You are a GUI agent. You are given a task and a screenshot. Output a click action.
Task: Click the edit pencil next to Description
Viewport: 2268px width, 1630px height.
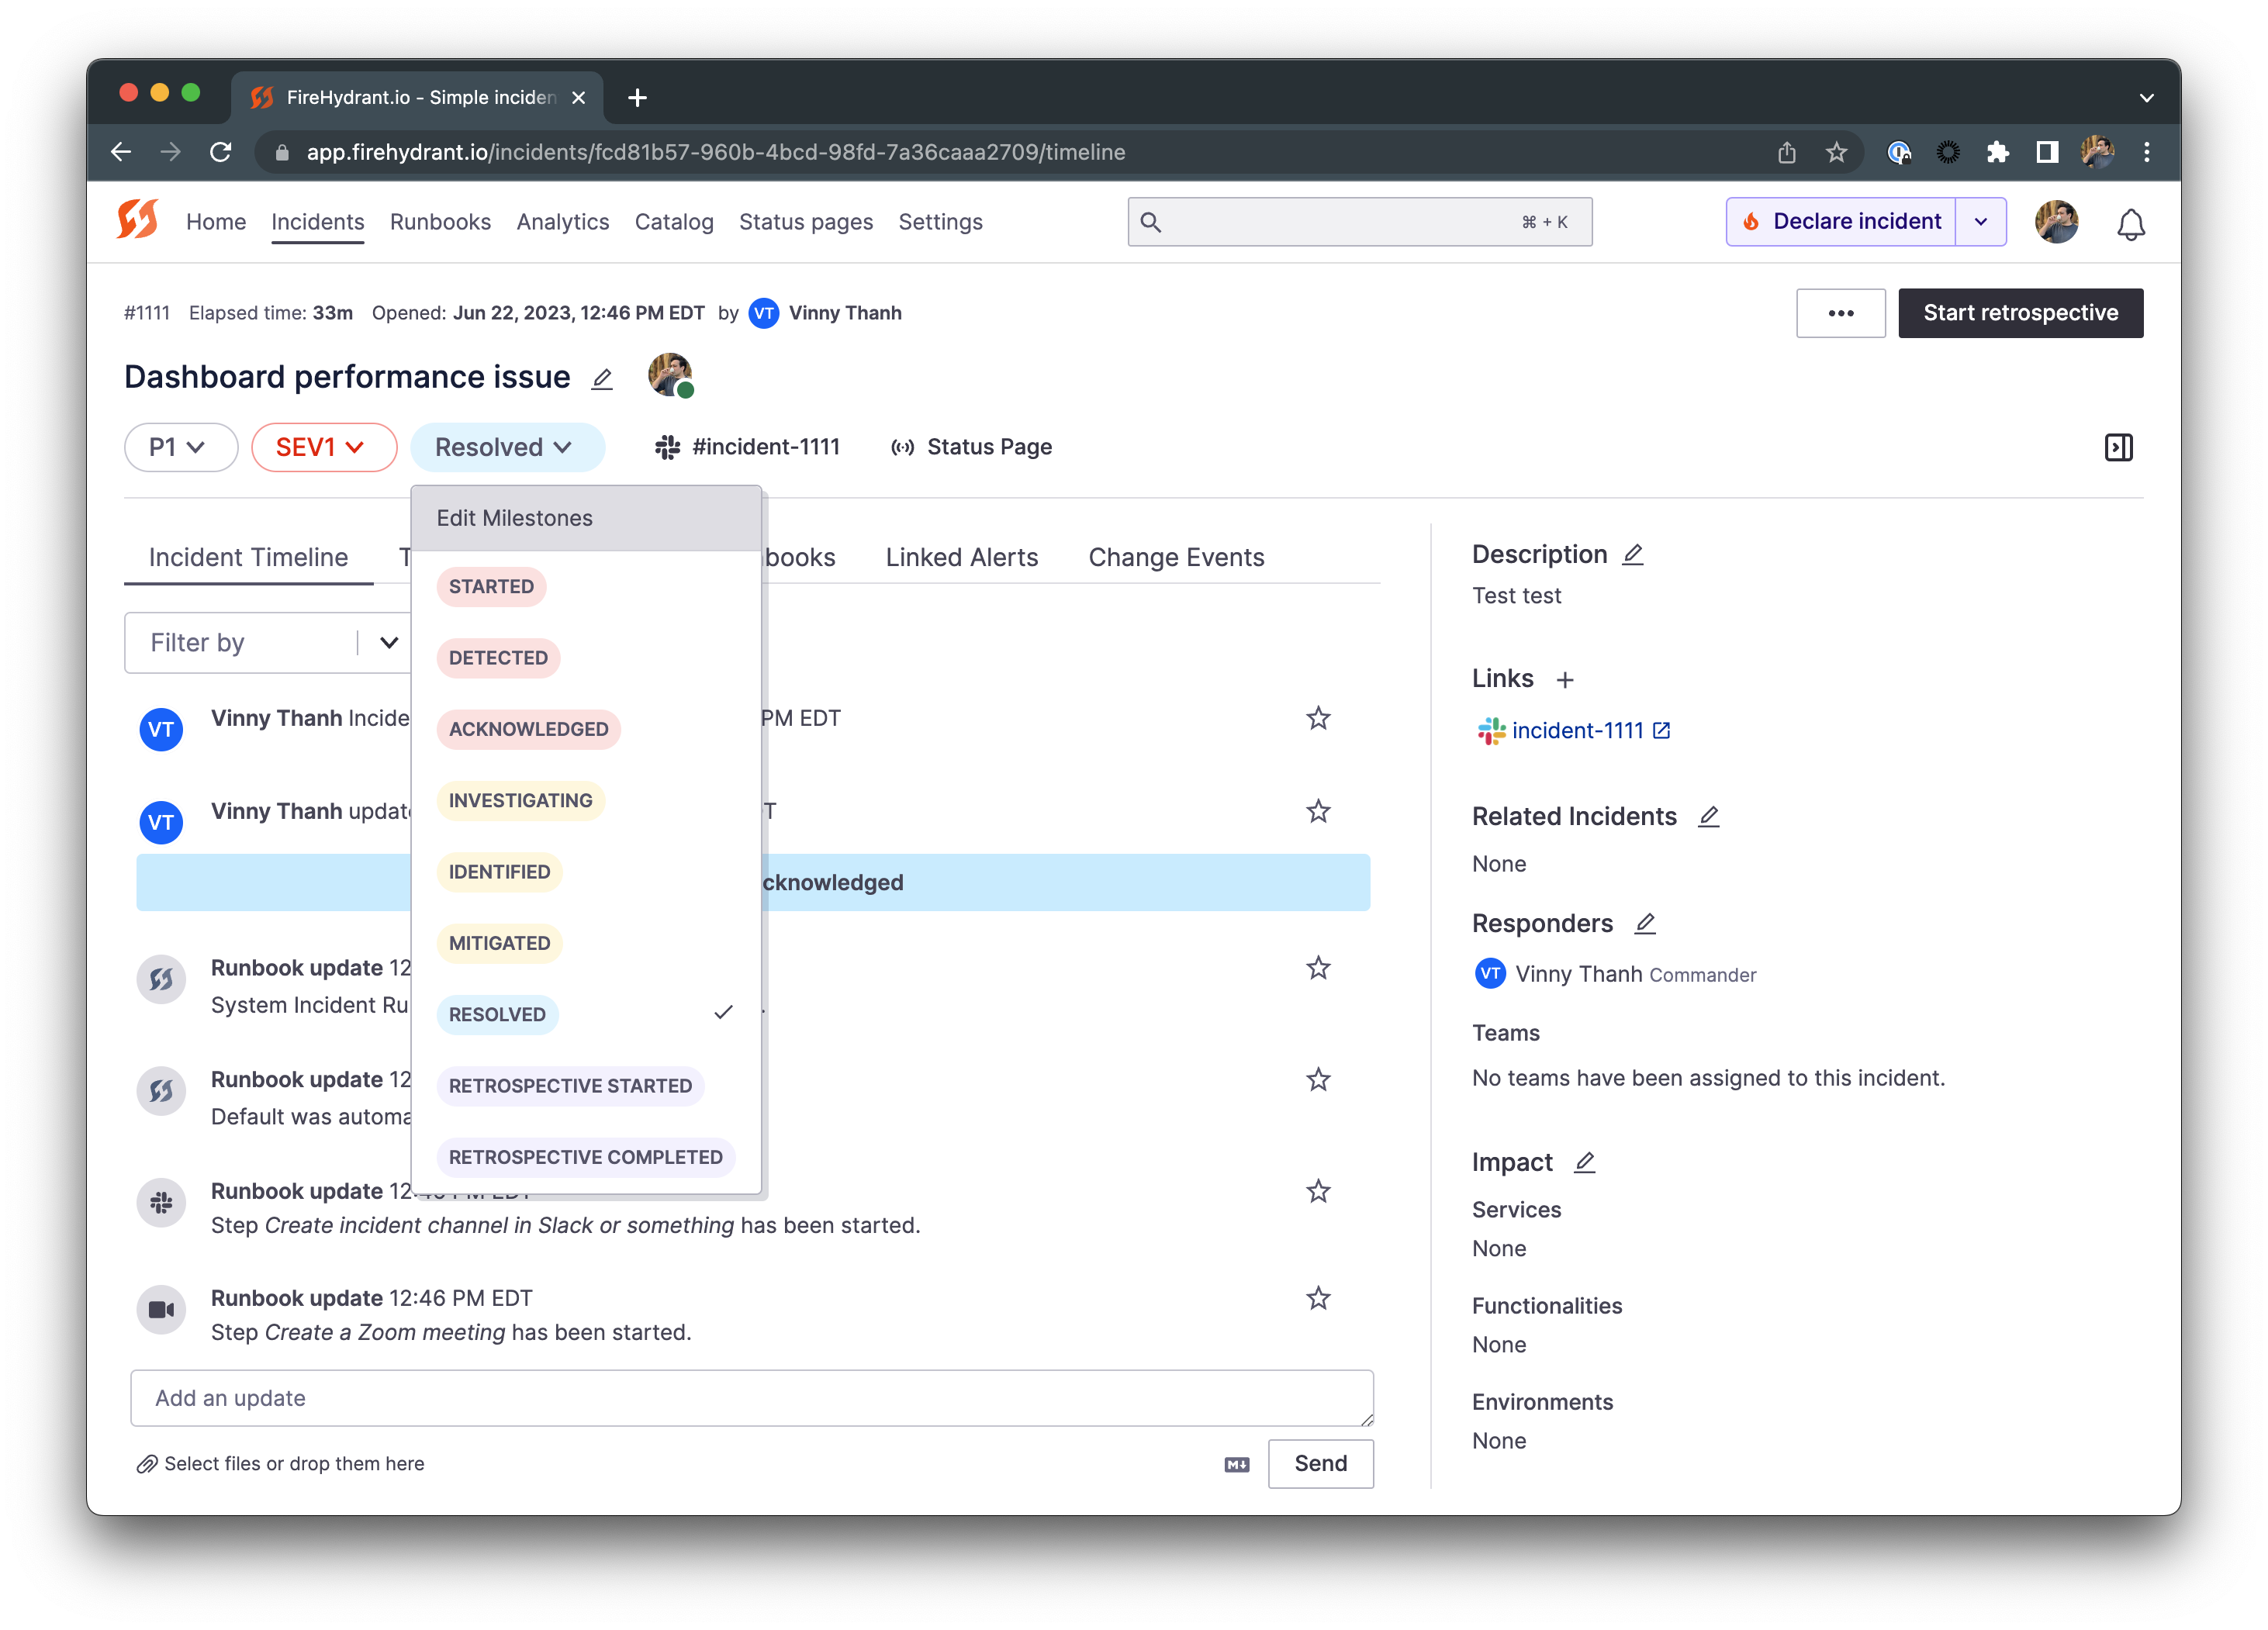1632,554
